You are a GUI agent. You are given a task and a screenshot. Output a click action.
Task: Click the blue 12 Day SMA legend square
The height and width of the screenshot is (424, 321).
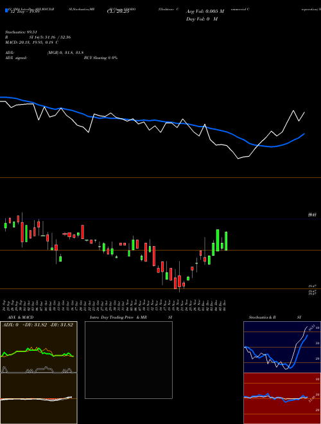click(x=7, y=10)
